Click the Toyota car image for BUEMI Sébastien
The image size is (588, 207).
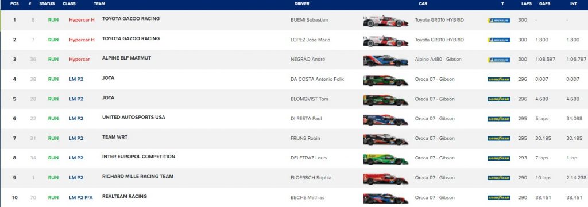click(x=385, y=21)
